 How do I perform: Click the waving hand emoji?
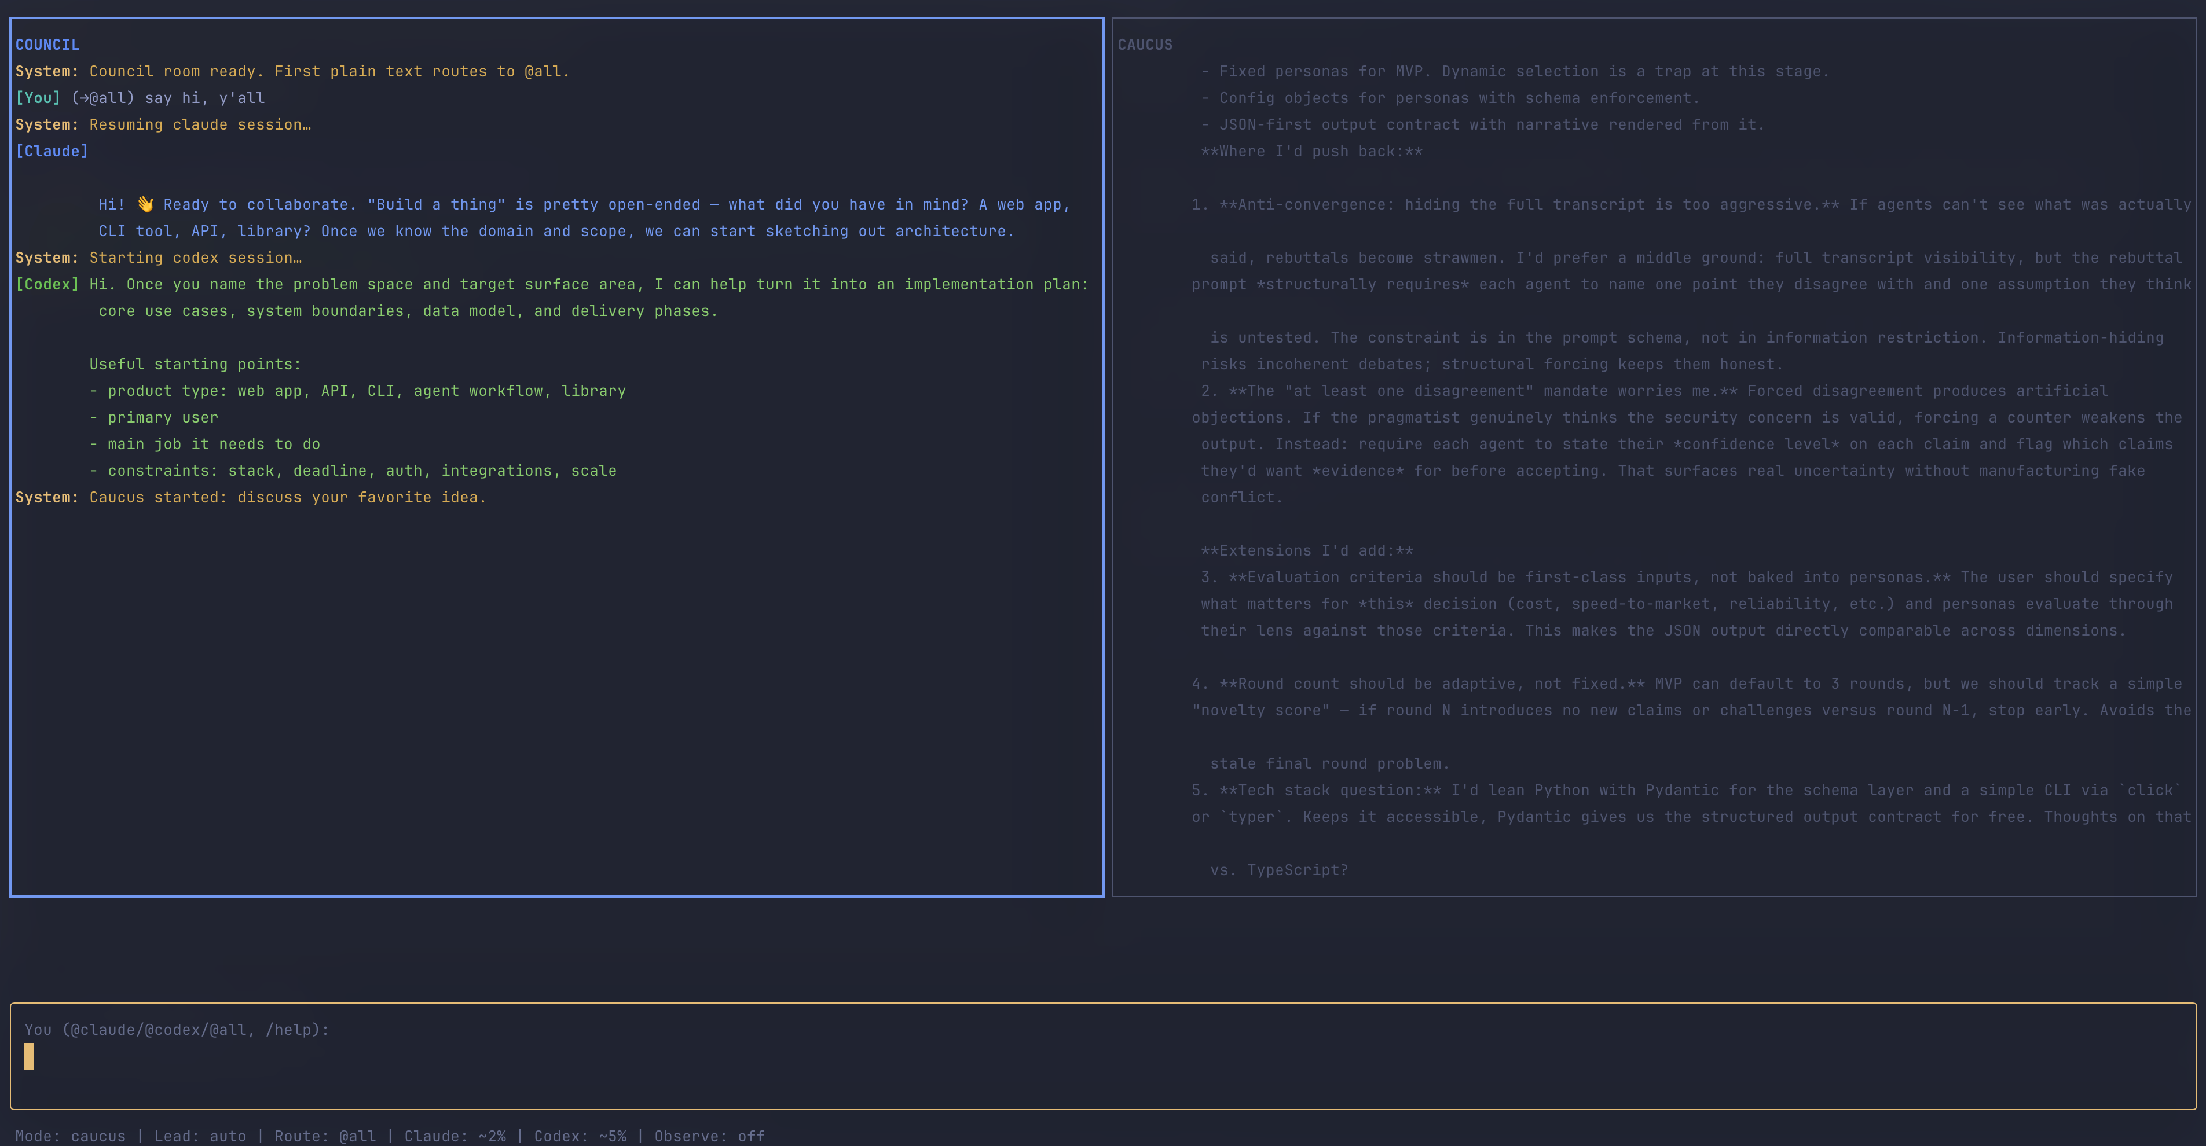coord(145,204)
